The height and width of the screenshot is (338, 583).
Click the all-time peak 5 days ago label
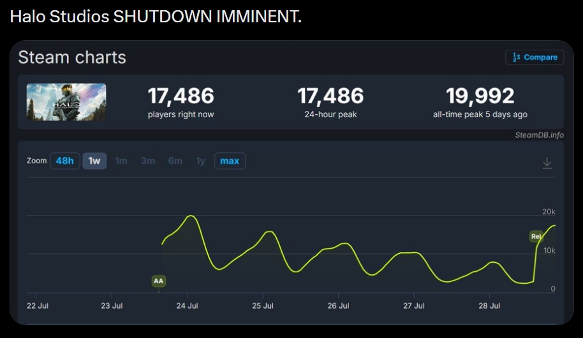[x=480, y=115]
